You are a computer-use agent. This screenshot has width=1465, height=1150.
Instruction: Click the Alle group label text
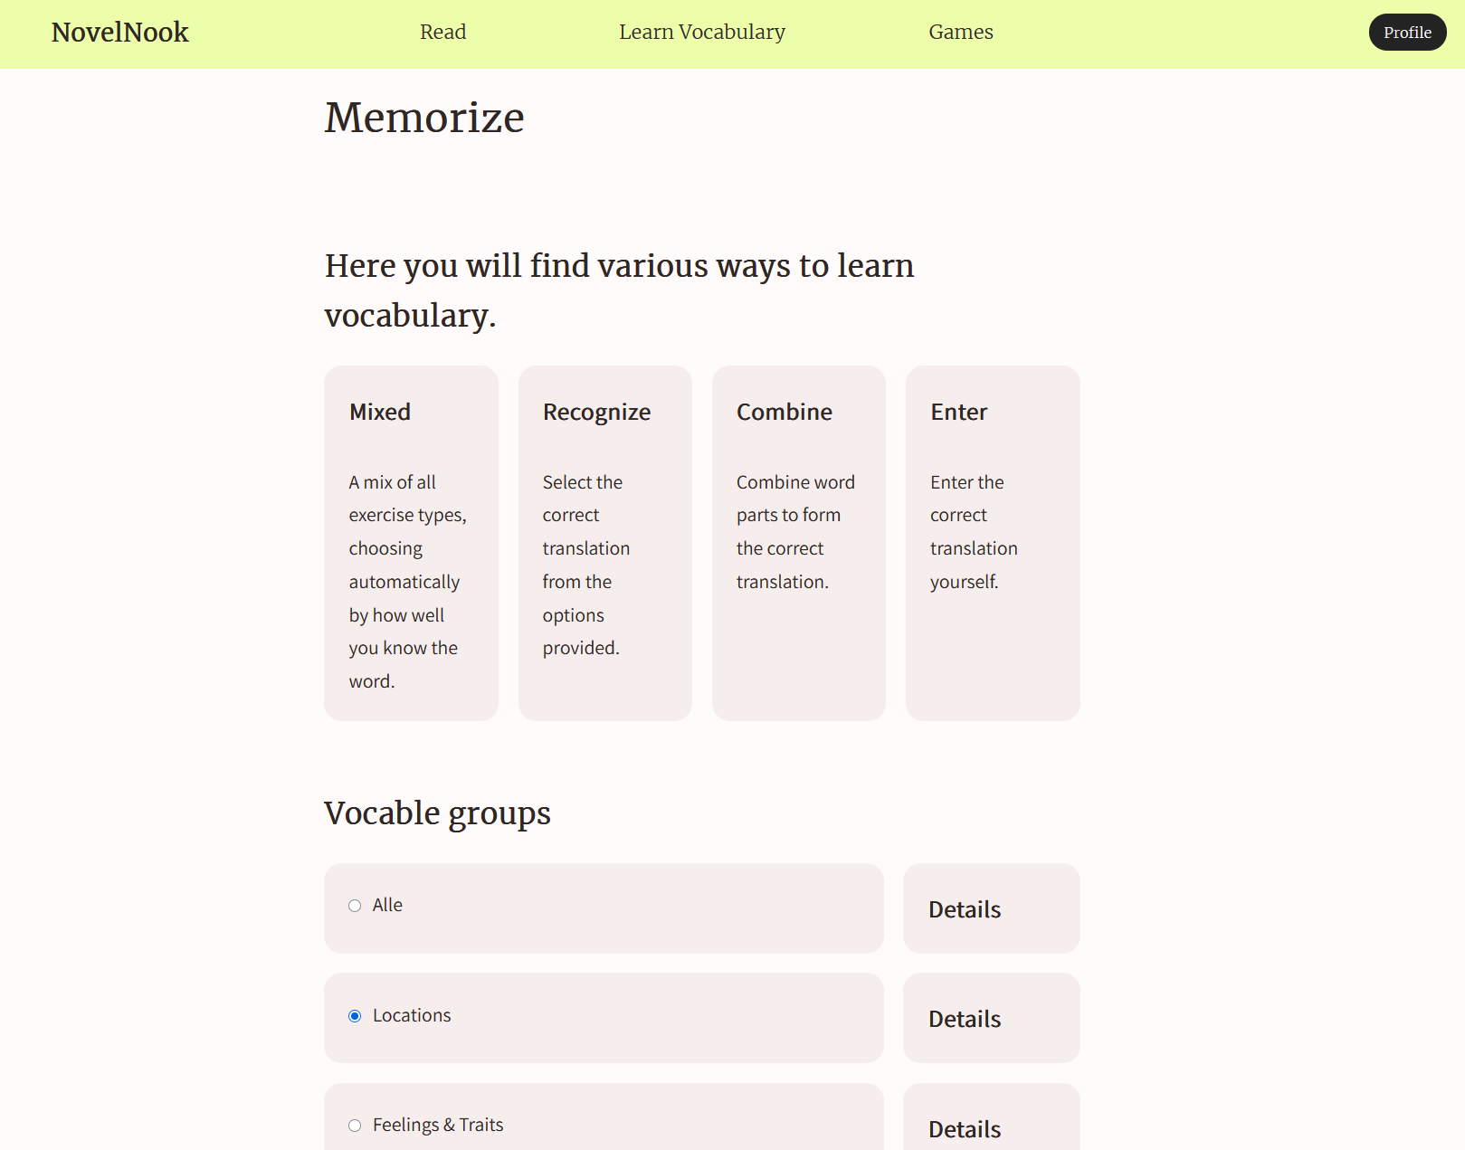coord(387,905)
